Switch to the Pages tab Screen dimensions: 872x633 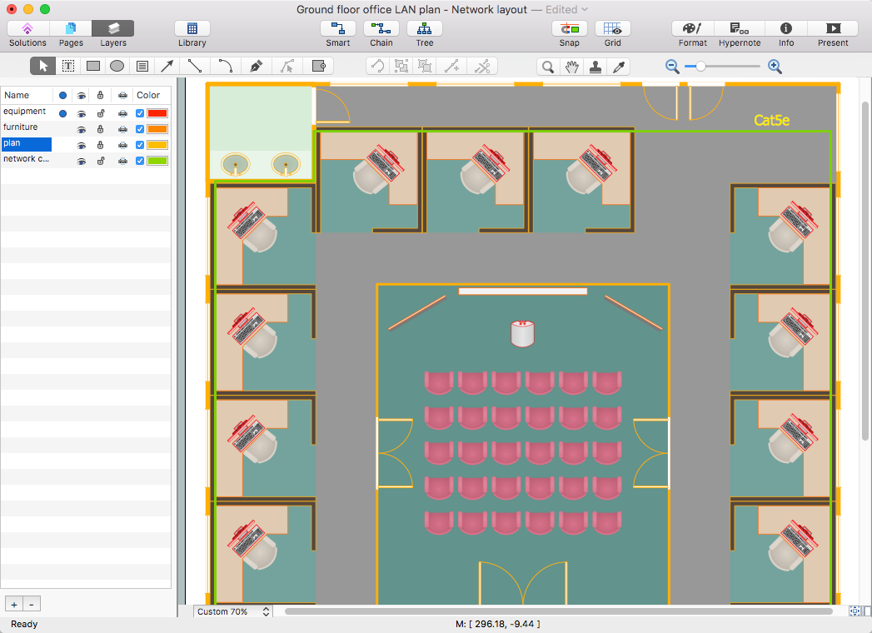pyautogui.click(x=71, y=34)
